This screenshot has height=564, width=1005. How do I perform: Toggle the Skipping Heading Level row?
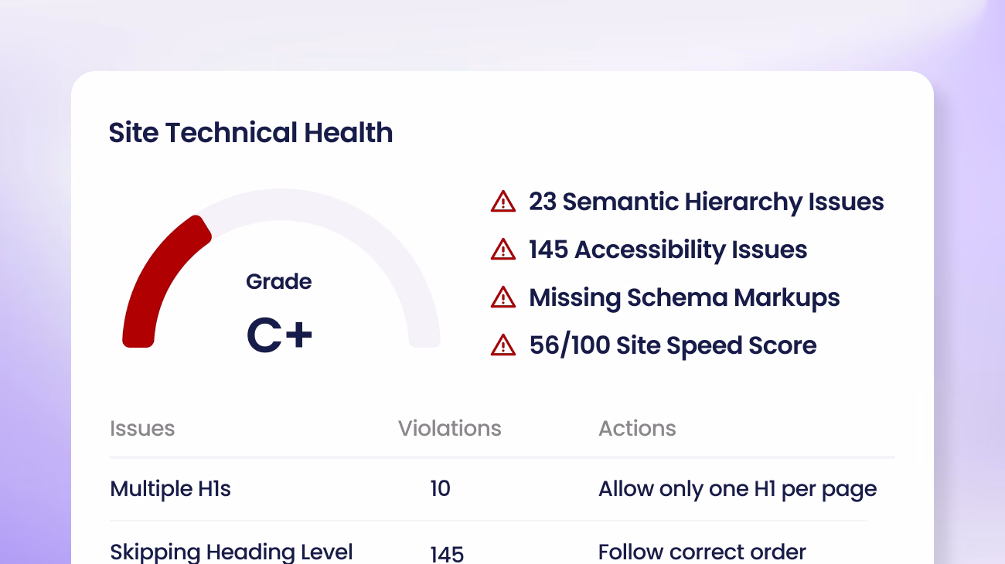pyautogui.click(x=231, y=552)
